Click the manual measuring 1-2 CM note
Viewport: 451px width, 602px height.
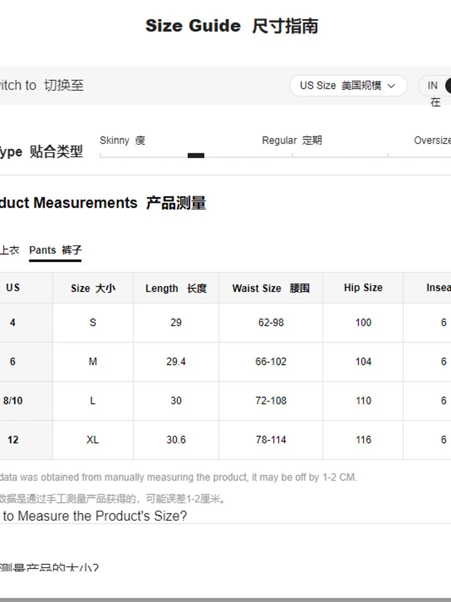pyautogui.click(x=178, y=478)
